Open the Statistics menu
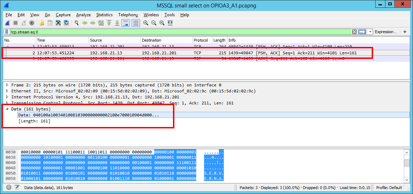This screenshot has width=413, height=194. pos(104,15)
